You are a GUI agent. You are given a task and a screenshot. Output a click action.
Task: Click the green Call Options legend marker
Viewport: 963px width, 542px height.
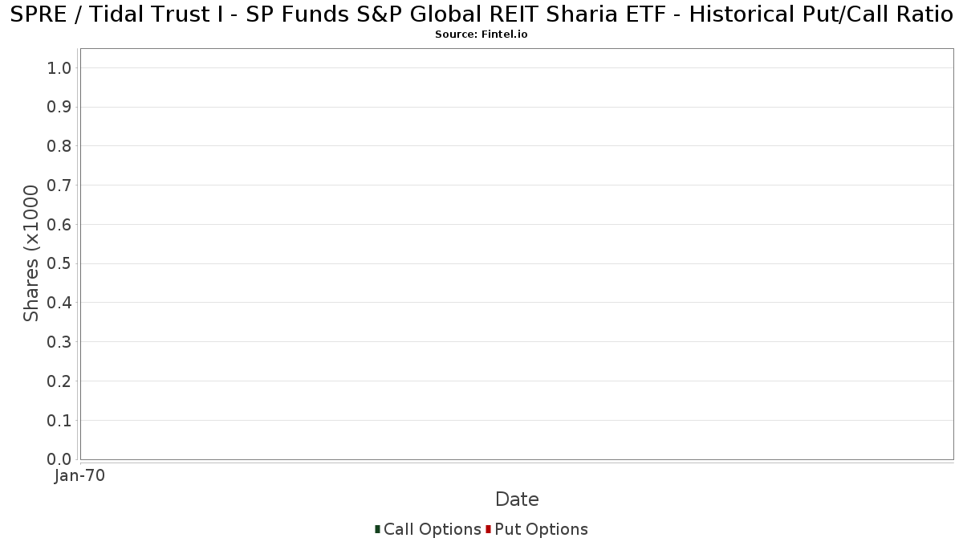click(x=377, y=529)
